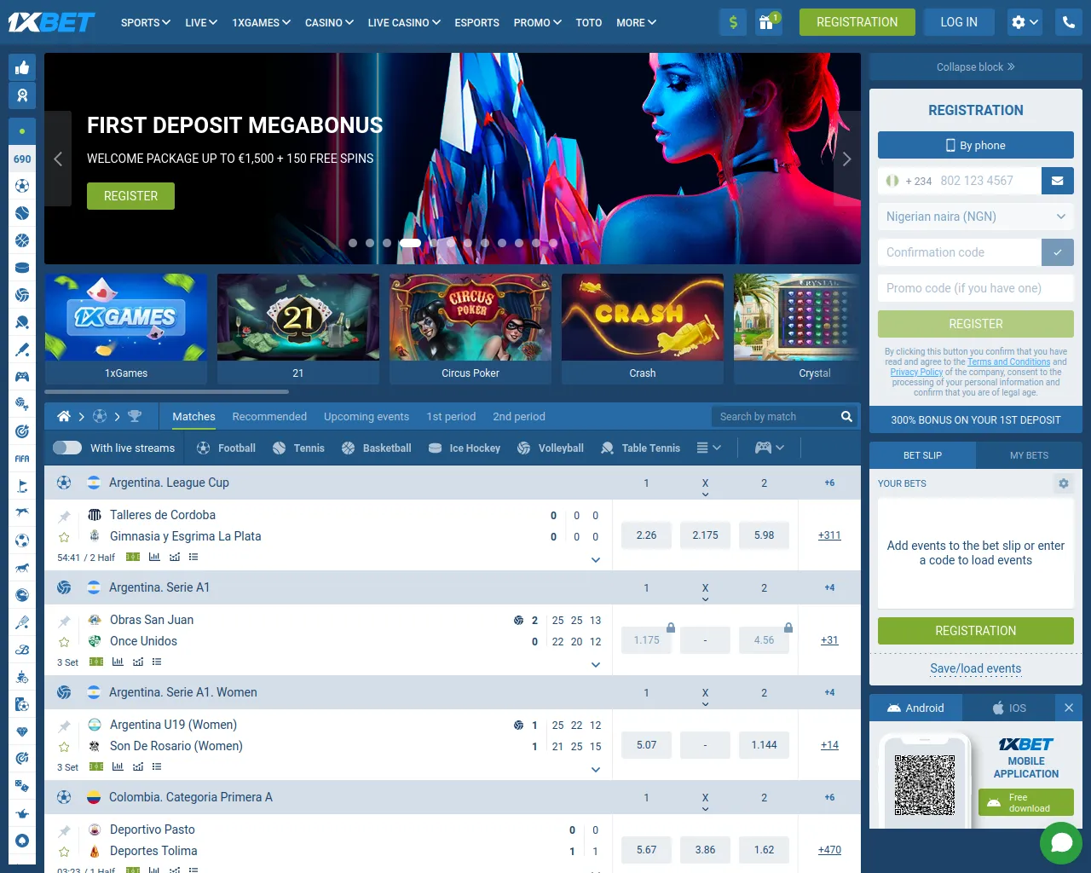Show next banner with right arrow
Screen dimensions: 1091x873
[847, 159]
